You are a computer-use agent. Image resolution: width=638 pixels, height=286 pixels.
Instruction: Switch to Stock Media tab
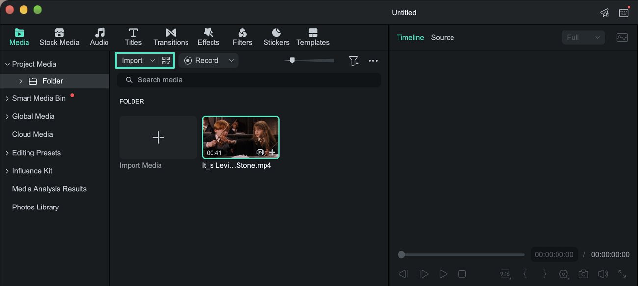tap(59, 37)
